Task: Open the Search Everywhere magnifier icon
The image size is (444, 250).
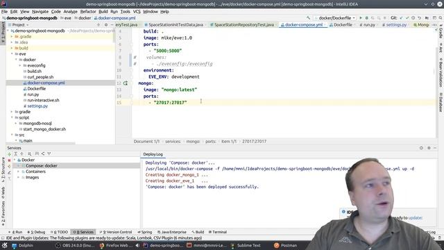Action: (x=441, y=18)
